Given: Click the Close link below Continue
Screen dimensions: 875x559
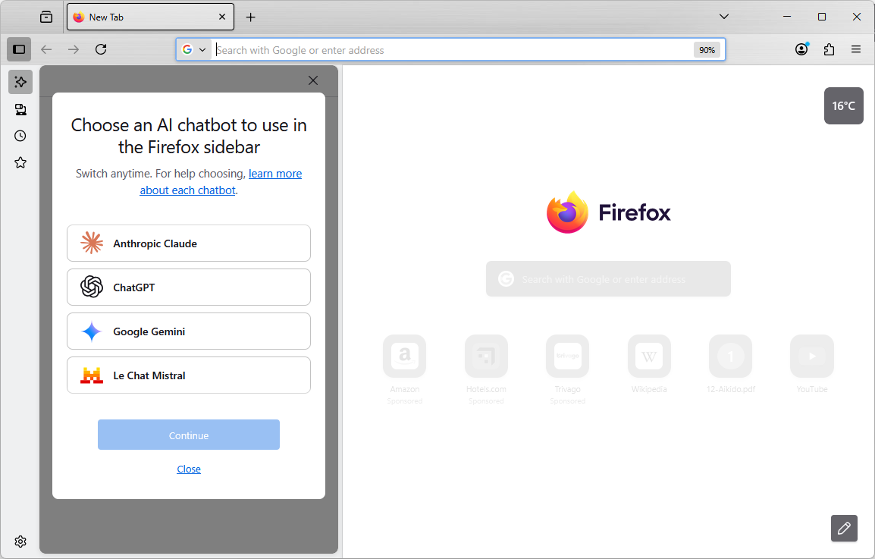Looking at the screenshot, I should (x=189, y=469).
